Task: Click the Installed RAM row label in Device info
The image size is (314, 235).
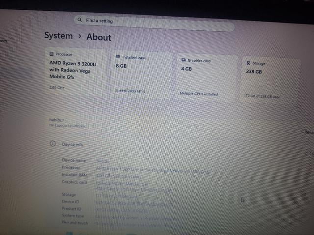Action: [75, 175]
